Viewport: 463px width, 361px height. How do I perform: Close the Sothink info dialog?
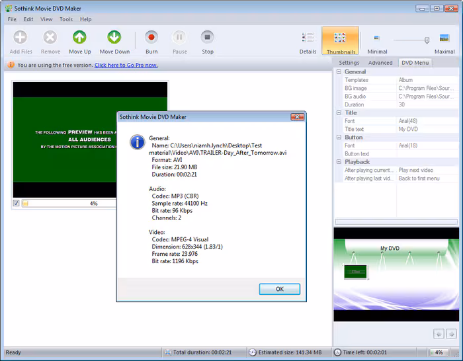coord(298,117)
